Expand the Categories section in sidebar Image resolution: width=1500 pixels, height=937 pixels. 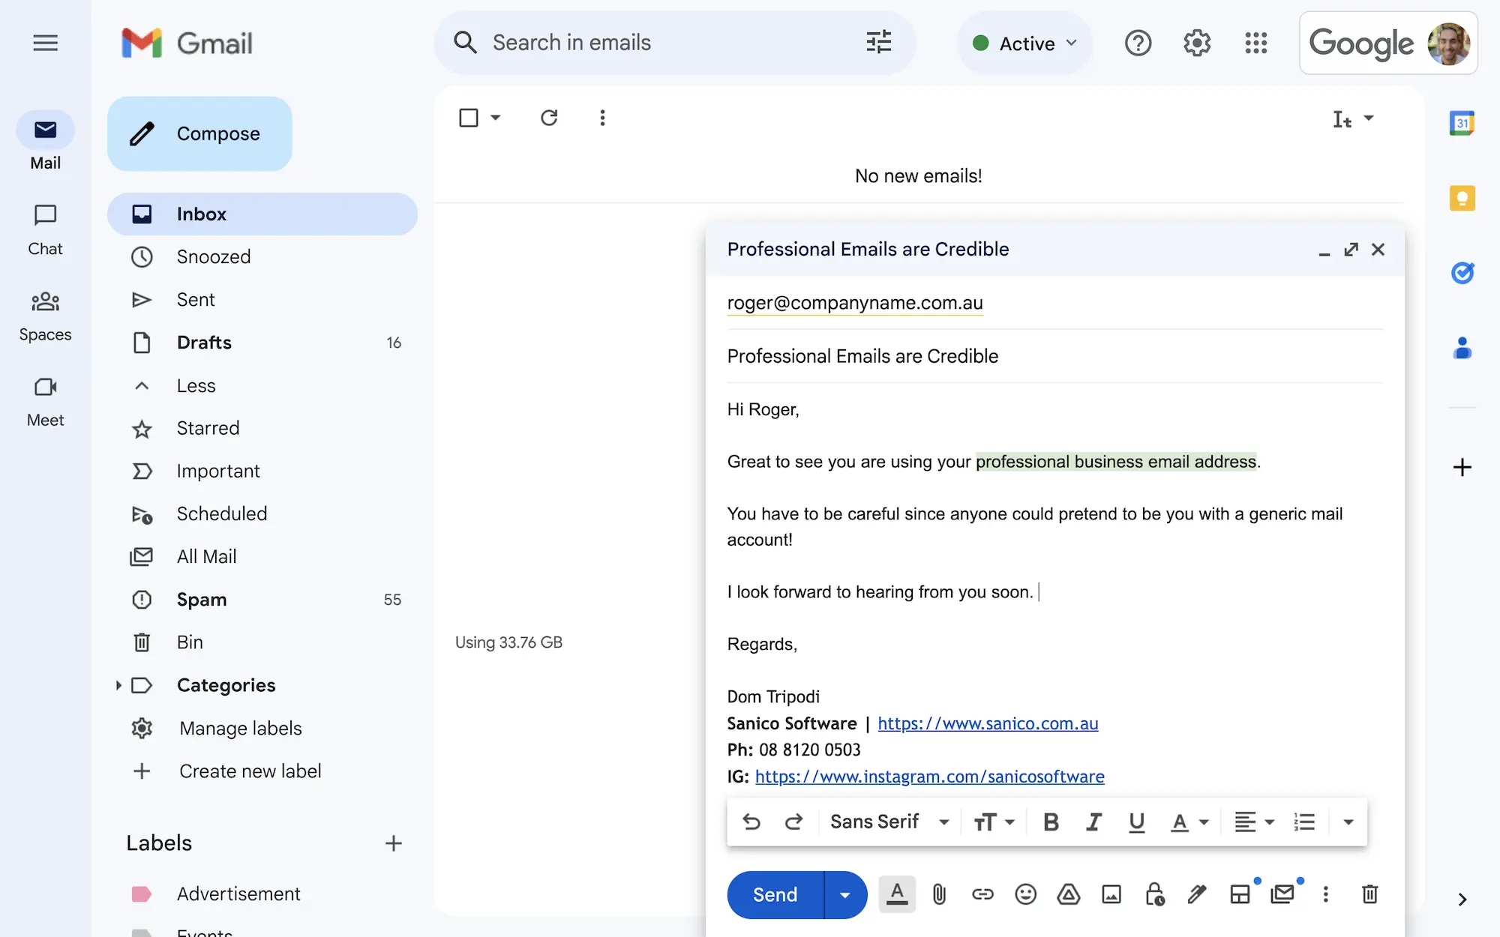pos(118,684)
